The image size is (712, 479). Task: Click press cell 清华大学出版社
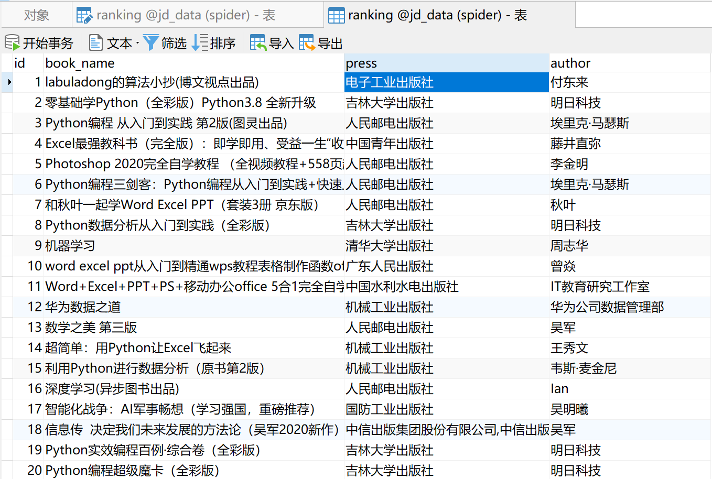(x=447, y=246)
